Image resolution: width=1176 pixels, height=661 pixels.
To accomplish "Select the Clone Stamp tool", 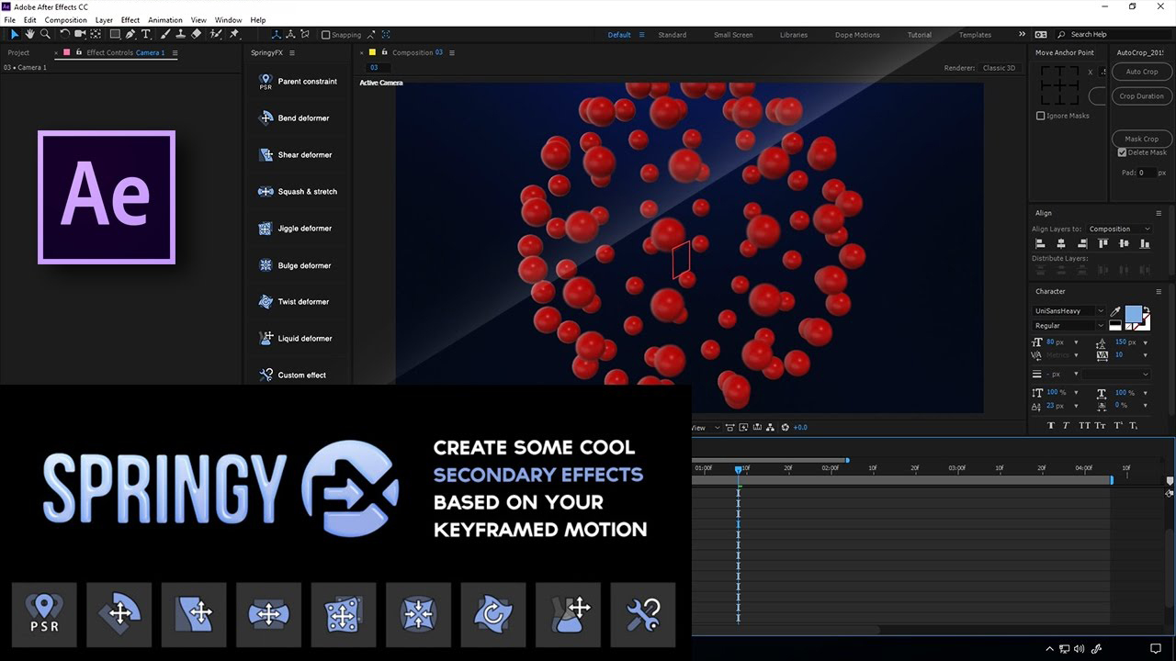I will pos(181,34).
